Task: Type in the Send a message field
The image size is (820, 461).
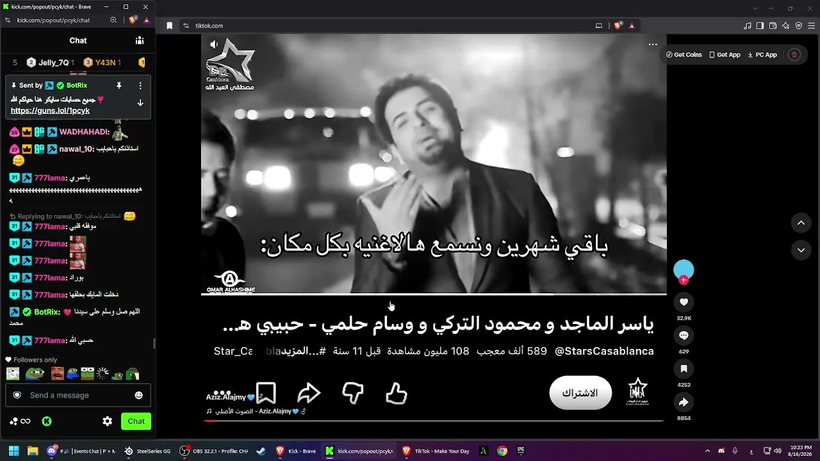Action: pos(78,395)
